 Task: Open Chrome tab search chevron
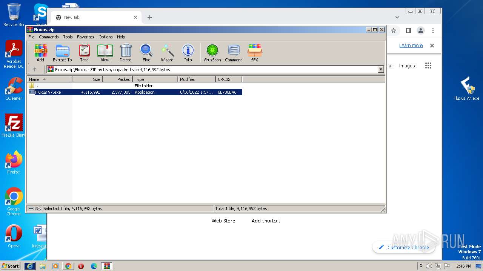click(397, 17)
